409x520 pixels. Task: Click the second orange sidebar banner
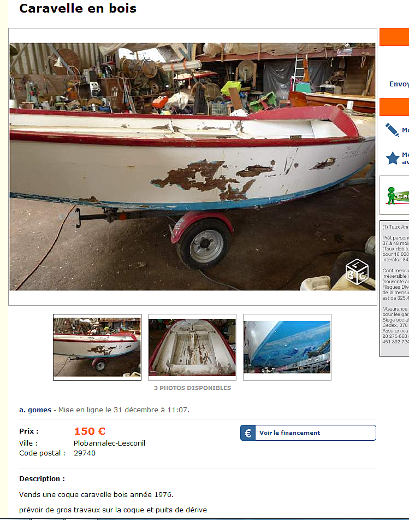[394, 107]
